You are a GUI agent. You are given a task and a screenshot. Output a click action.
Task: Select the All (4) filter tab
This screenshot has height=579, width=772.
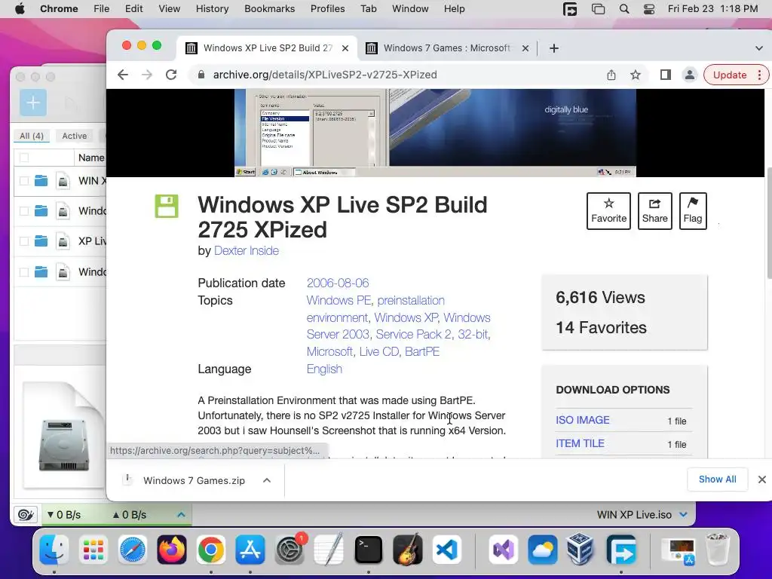(x=32, y=136)
